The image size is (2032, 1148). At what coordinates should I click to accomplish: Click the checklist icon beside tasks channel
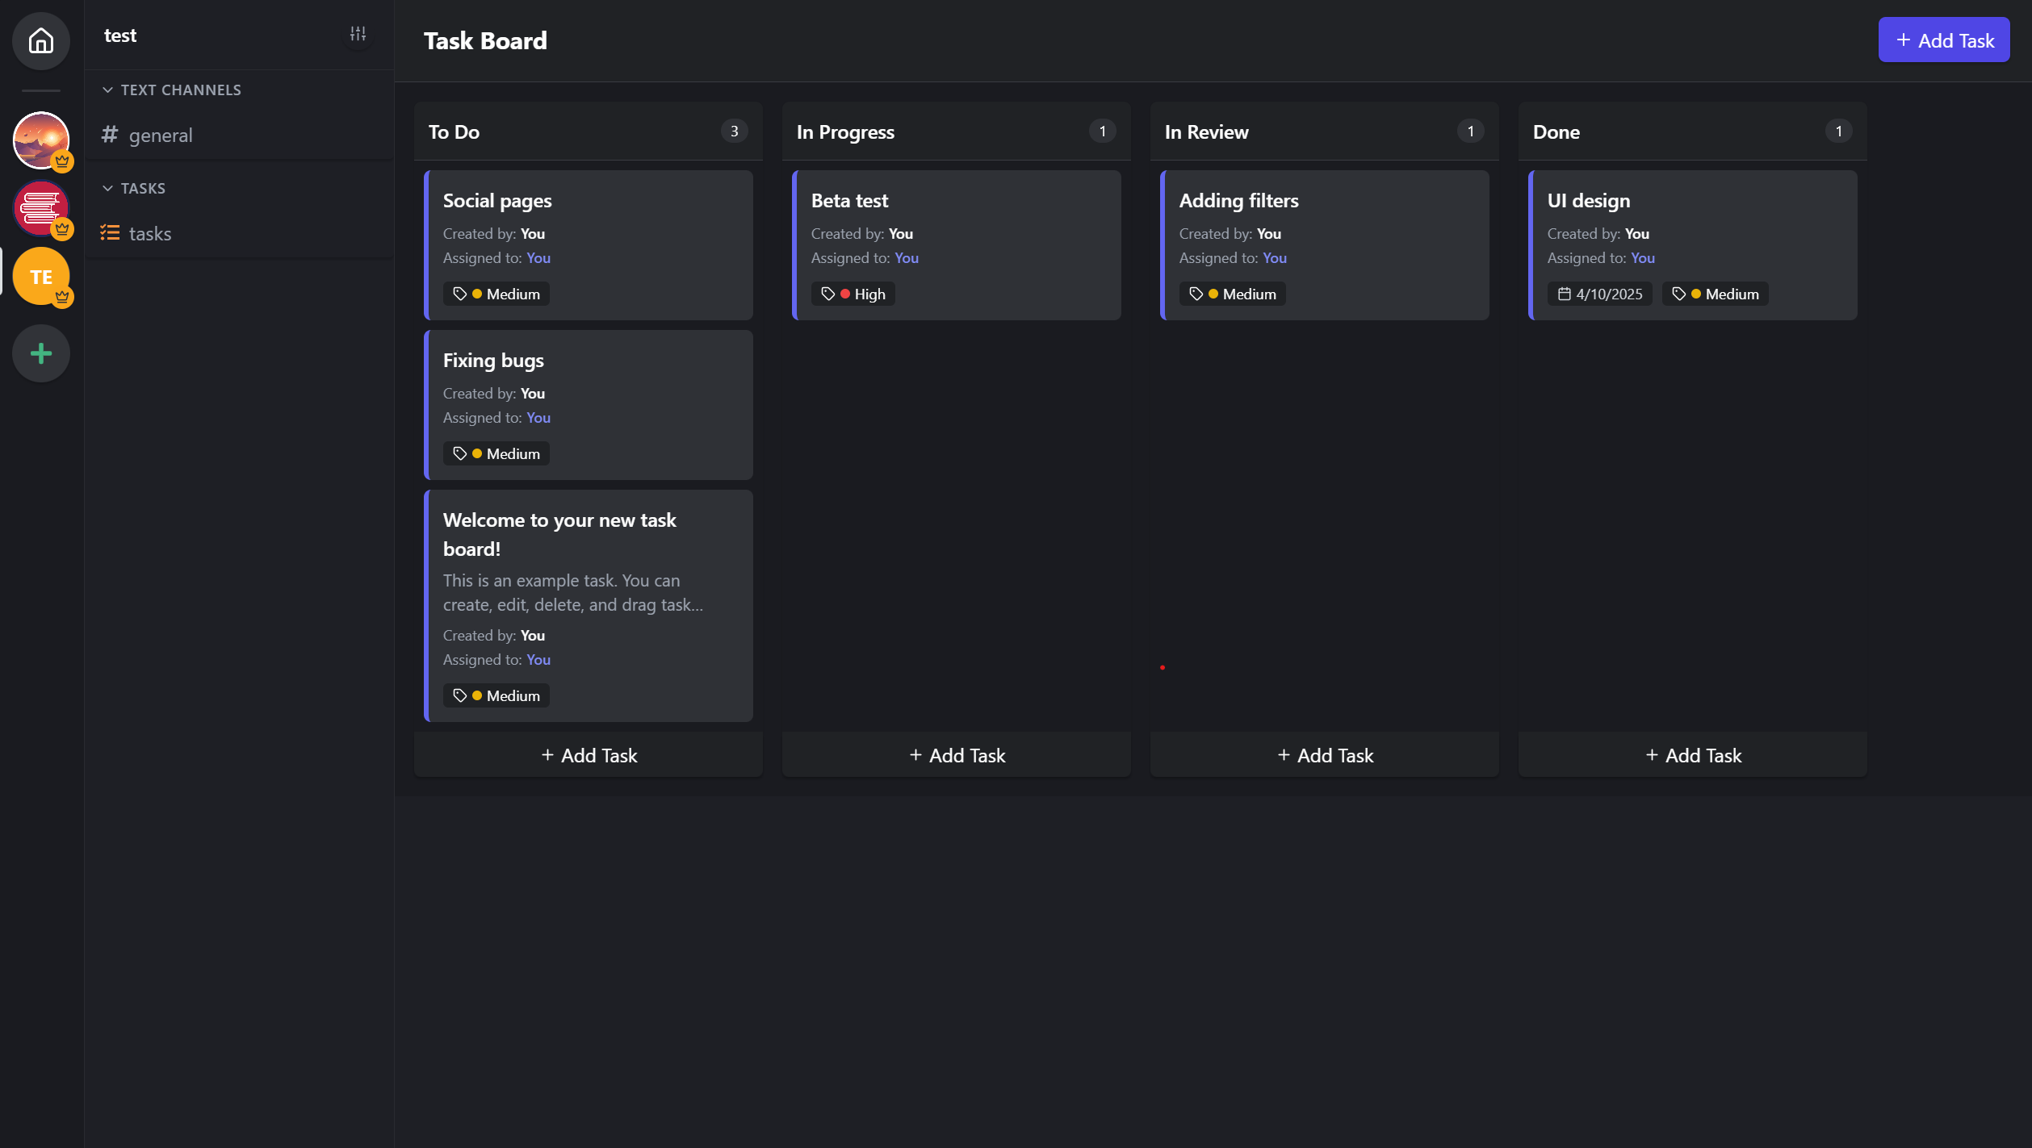click(110, 233)
